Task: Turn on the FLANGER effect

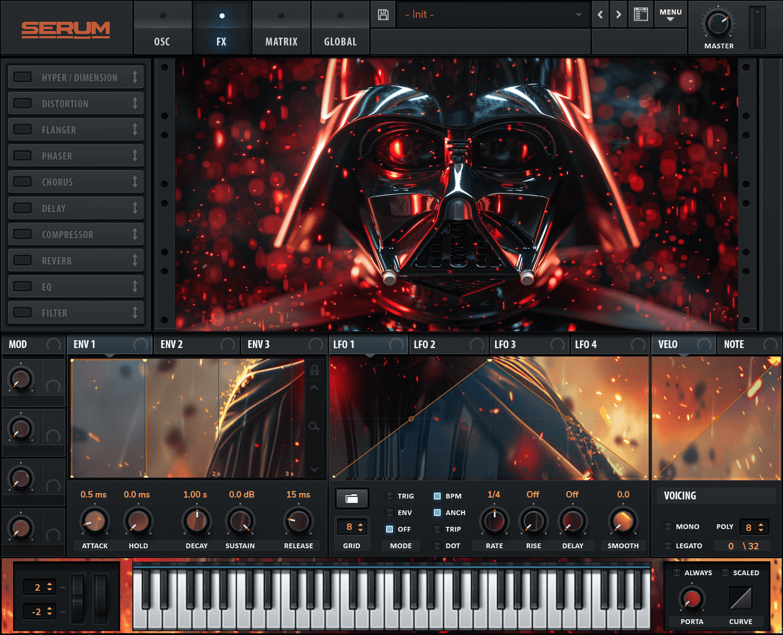Action: 23,129
